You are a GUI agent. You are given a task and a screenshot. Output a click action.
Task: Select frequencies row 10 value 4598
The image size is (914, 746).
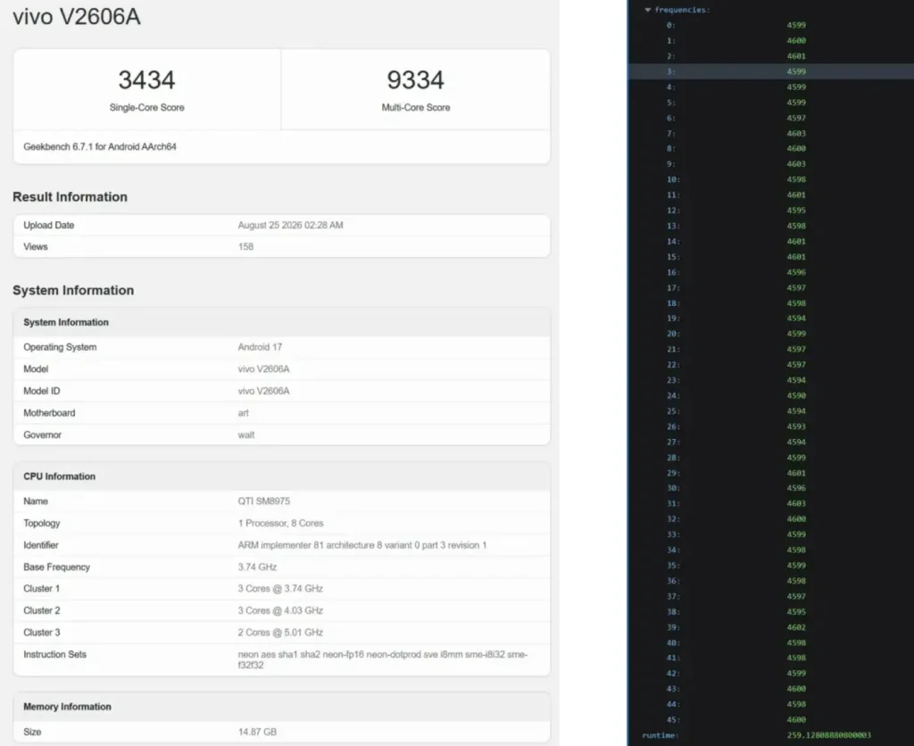(796, 179)
